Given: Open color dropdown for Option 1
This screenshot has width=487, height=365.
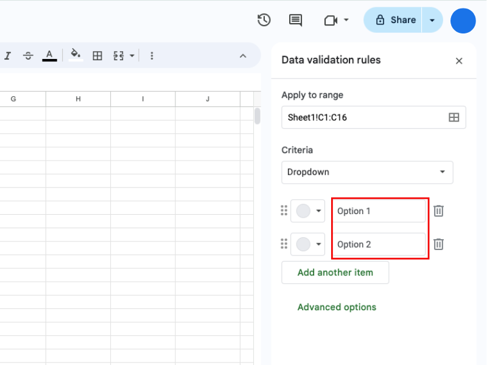Looking at the screenshot, I should click(309, 211).
